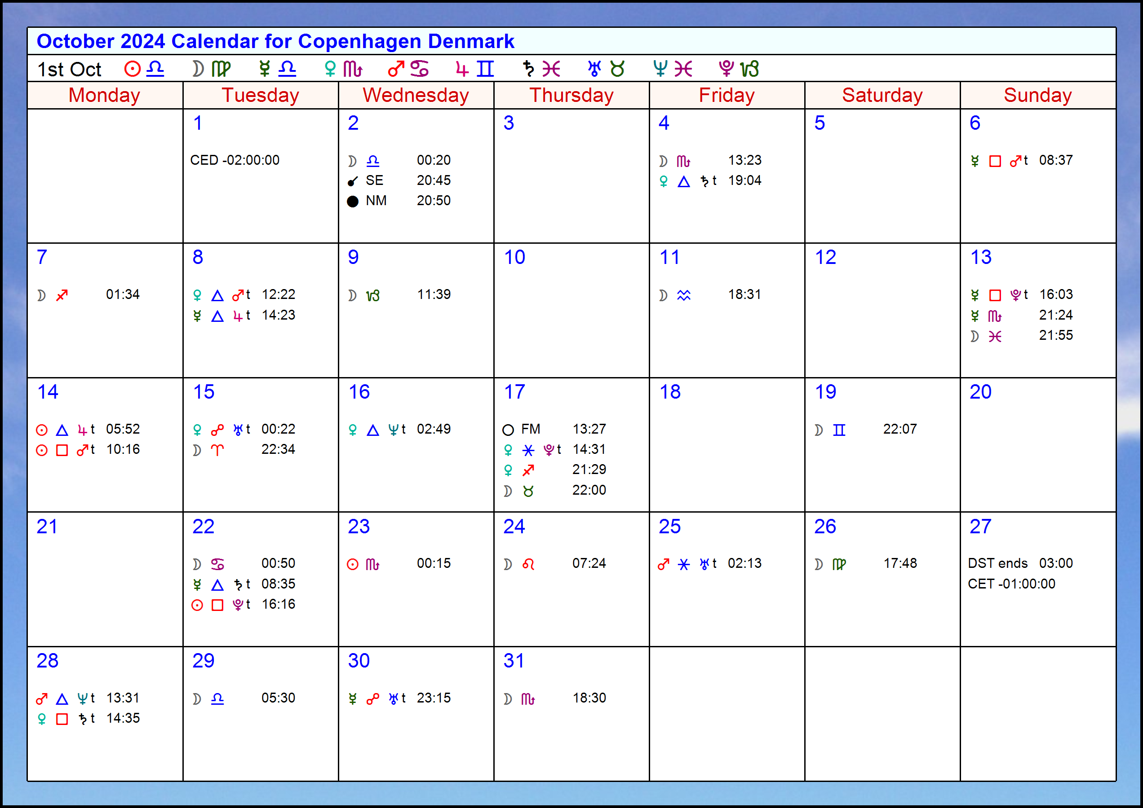1143x808 pixels.
Task: Click the Neptune symbol in the 1st Oct row
Action: (x=660, y=69)
